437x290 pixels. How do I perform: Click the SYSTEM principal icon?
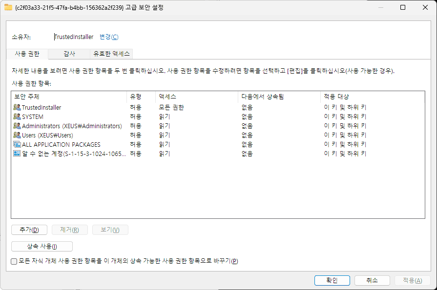pos(17,116)
